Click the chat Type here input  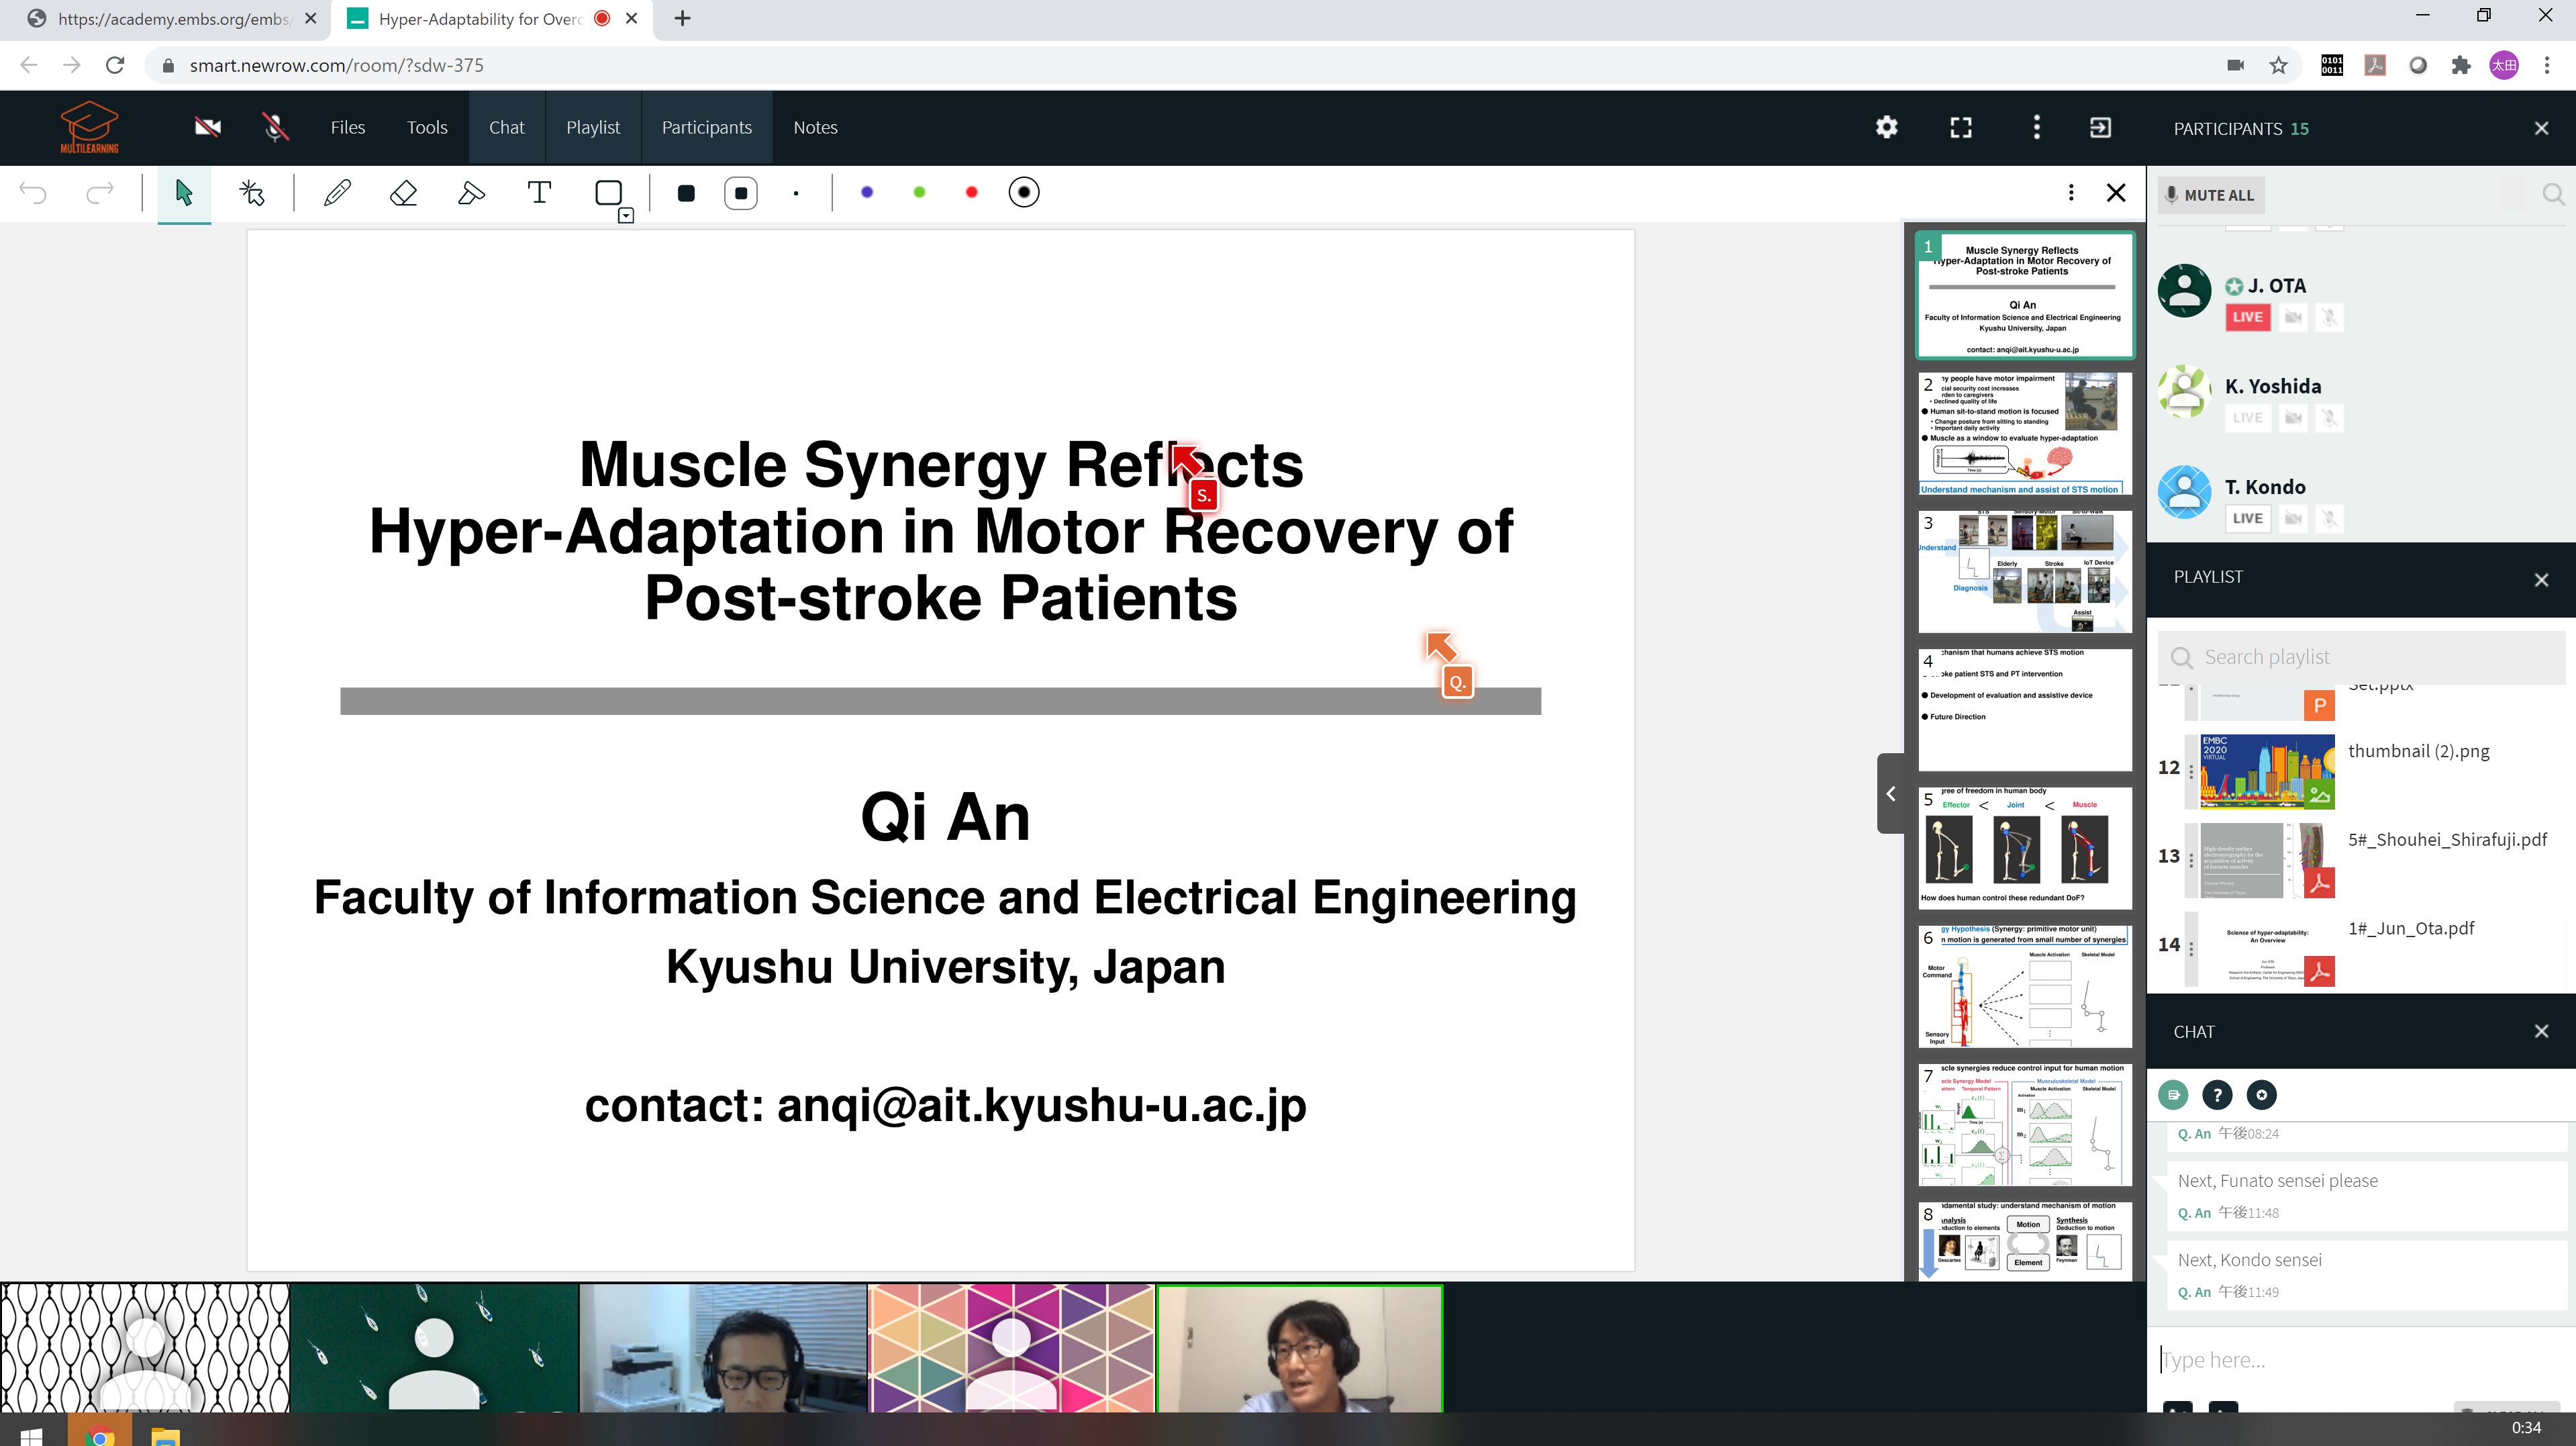[2360, 1360]
